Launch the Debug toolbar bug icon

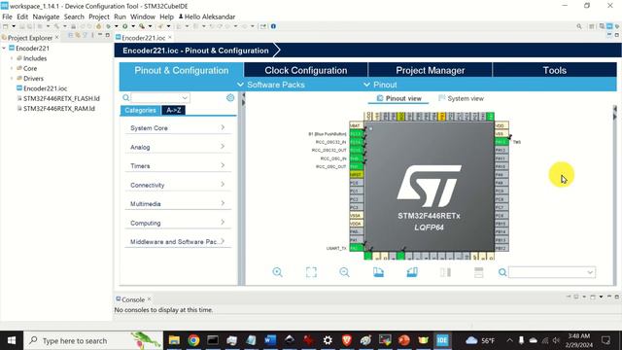pyautogui.click(x=108, y=26)
